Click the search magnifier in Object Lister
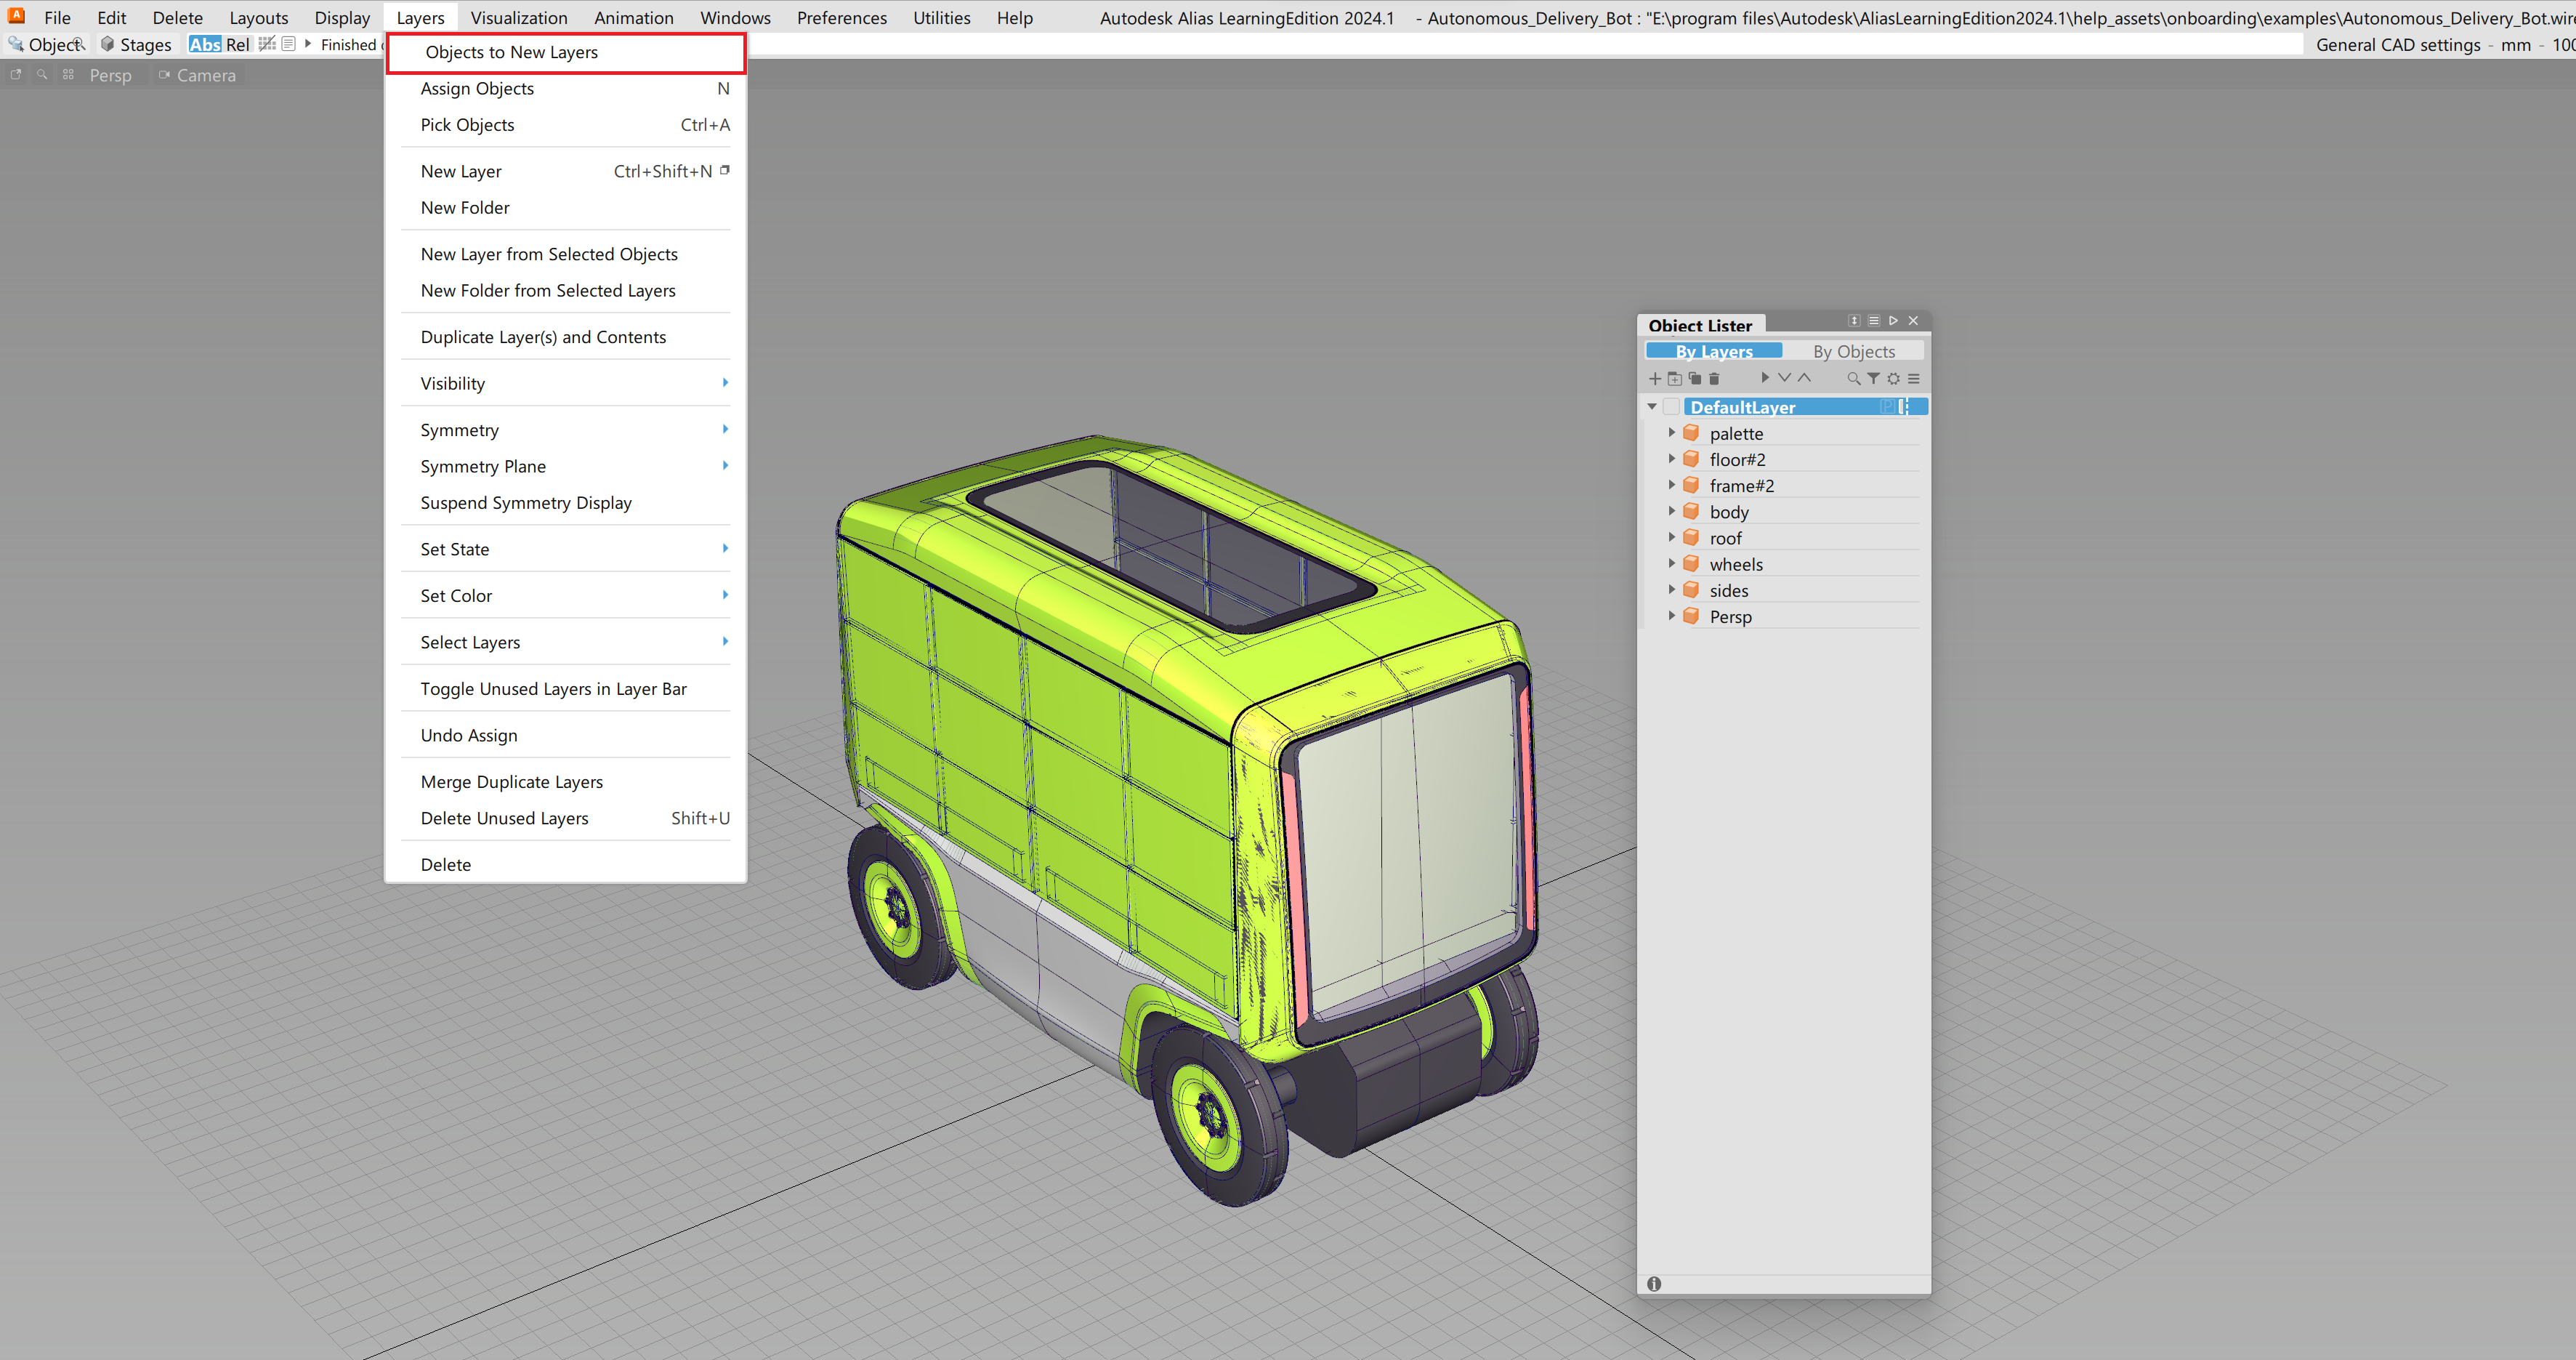This screenshot has width=2576, height=1360. (1853, 378)
